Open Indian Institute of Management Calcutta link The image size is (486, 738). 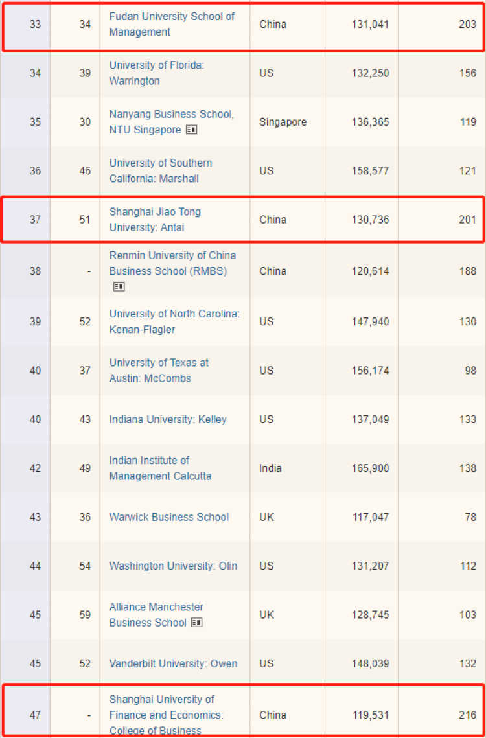[x=160, y=468]
